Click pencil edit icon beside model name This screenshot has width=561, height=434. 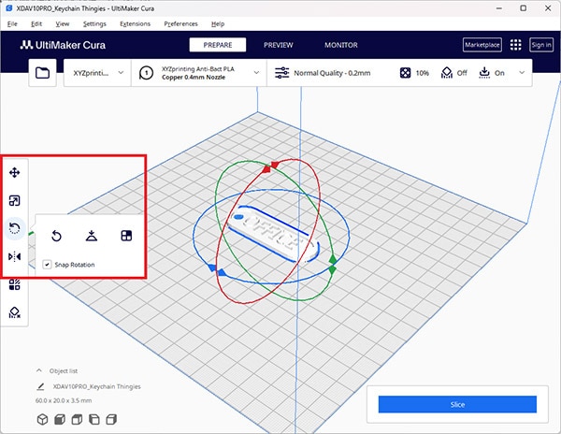point(40,386)
